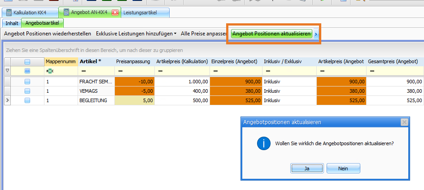Image resolution: width=424 pixels, height=190 pixels.
Task: Click the Kalkulation KK4 tab icon
Action: point(9,13)
